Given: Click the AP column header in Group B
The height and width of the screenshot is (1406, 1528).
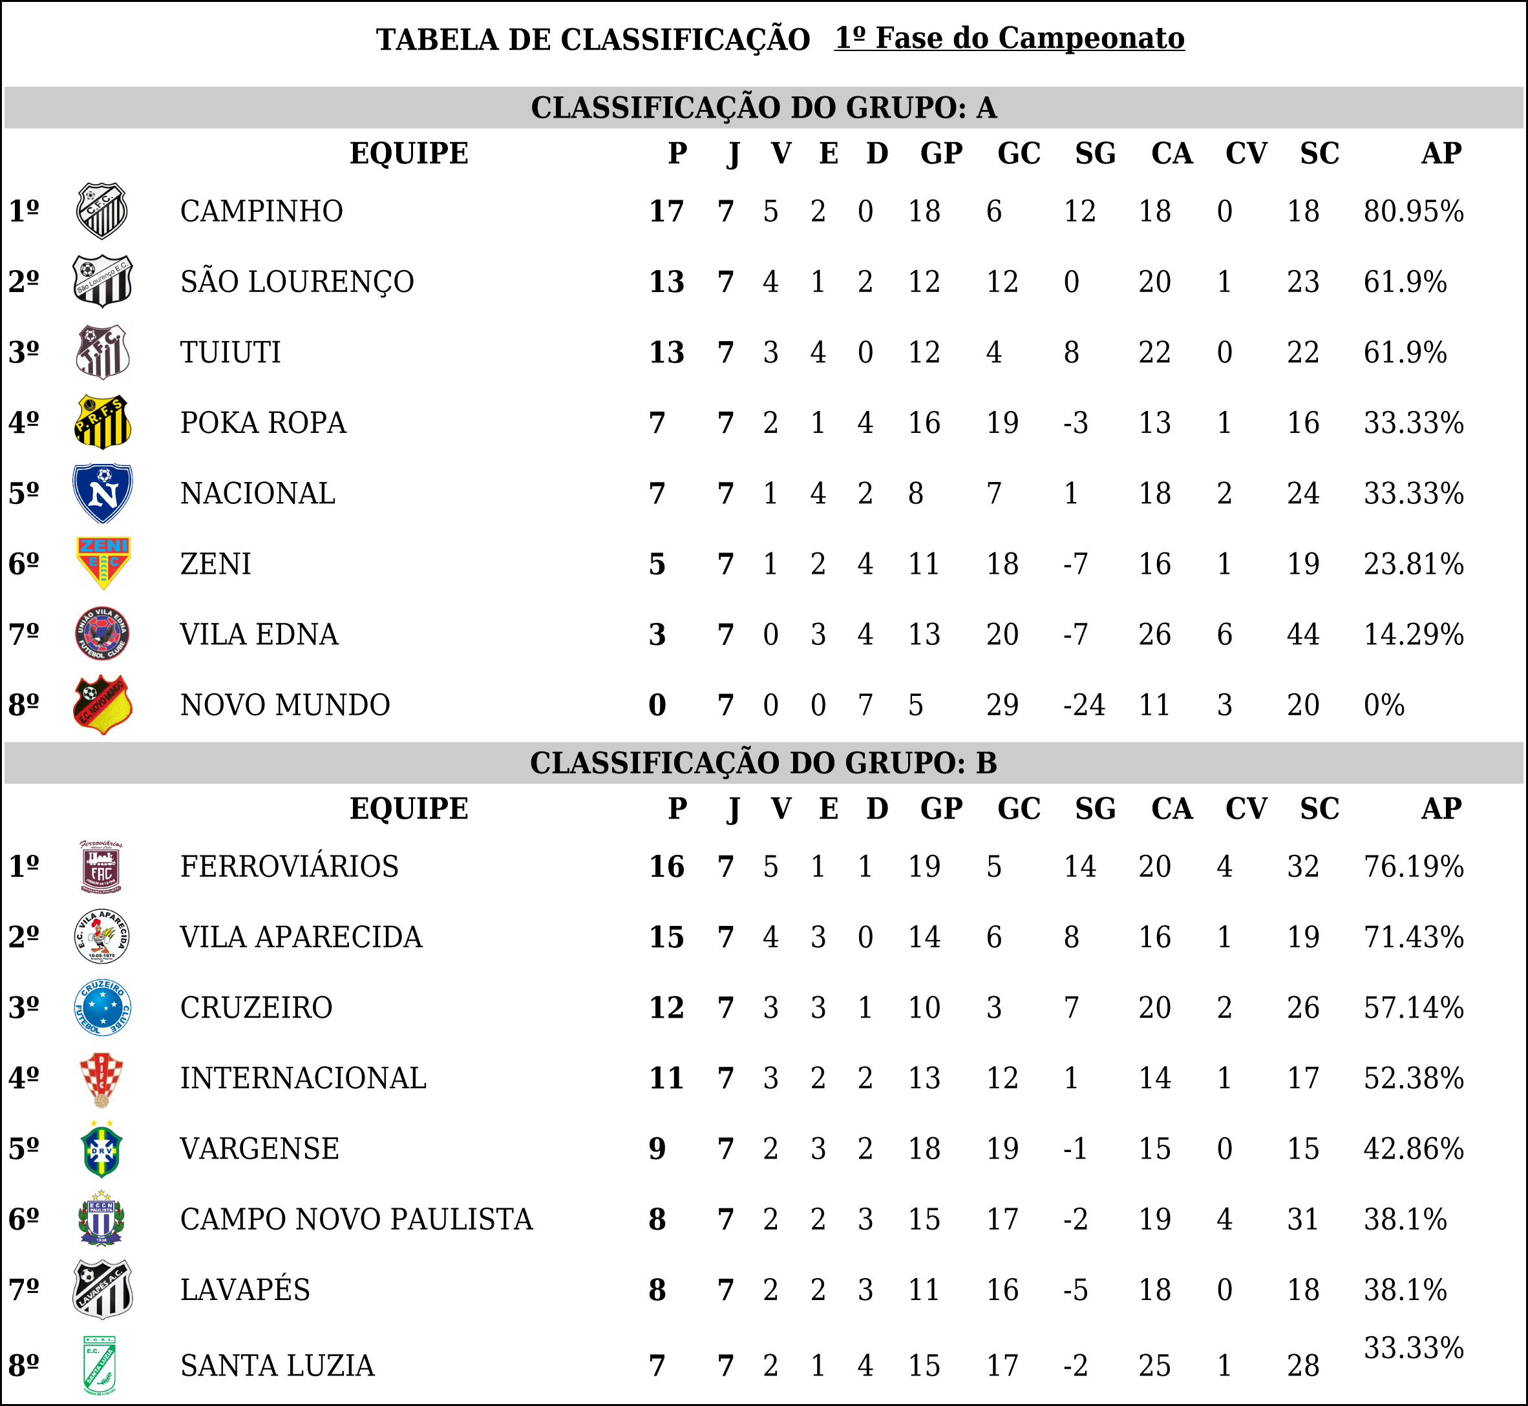Looking at the screenshot, I should (1441, 809).
